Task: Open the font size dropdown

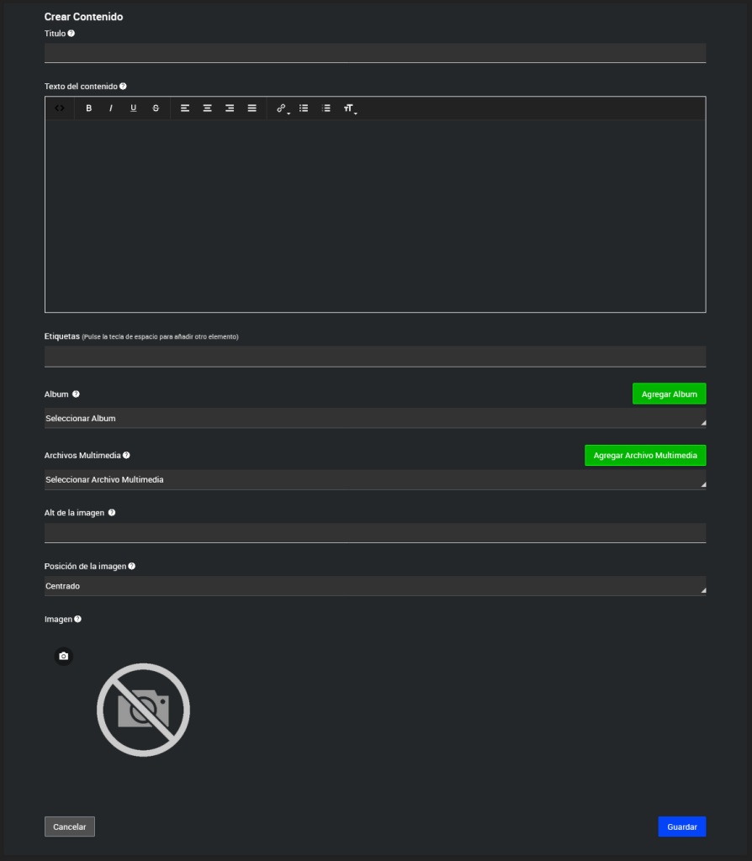Action: click(350, 108)
